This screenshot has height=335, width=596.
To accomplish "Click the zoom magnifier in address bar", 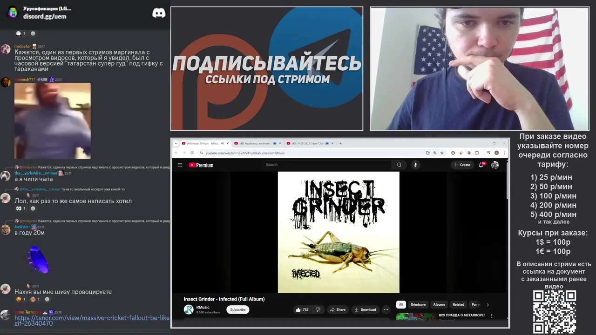I will click(435, 153).
